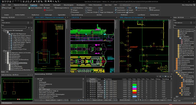Click the PDF exportieren icon
This screenshot has width=196, height=105.
(x=150, y=10)
